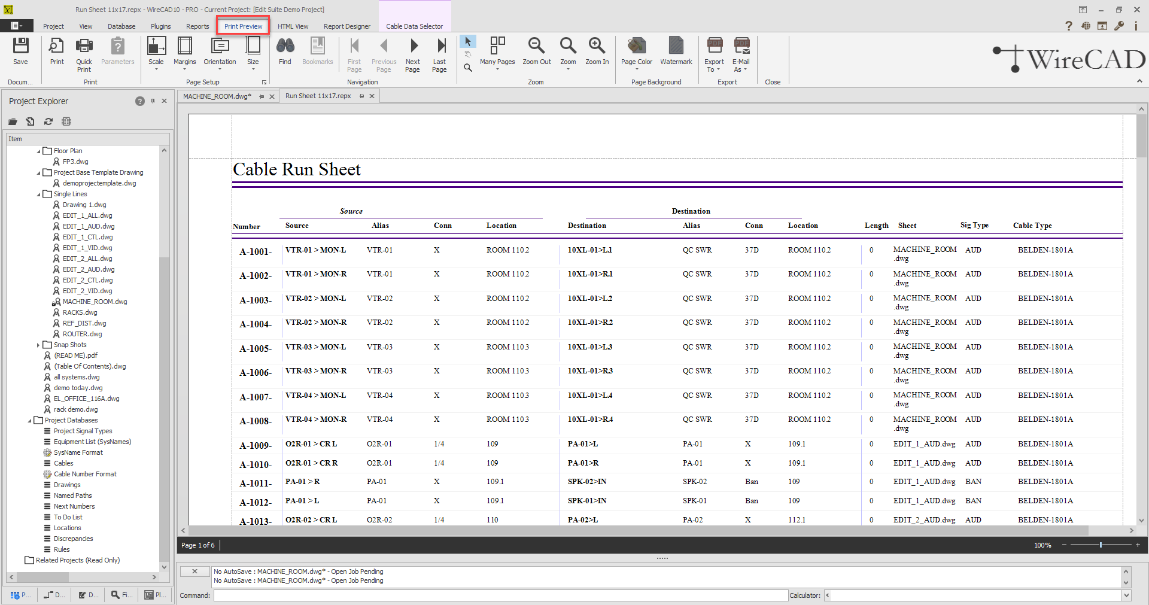Screen dimensions: 1149x605
Task: Click the Close button label in ribbon
Action: pos(773,82)
